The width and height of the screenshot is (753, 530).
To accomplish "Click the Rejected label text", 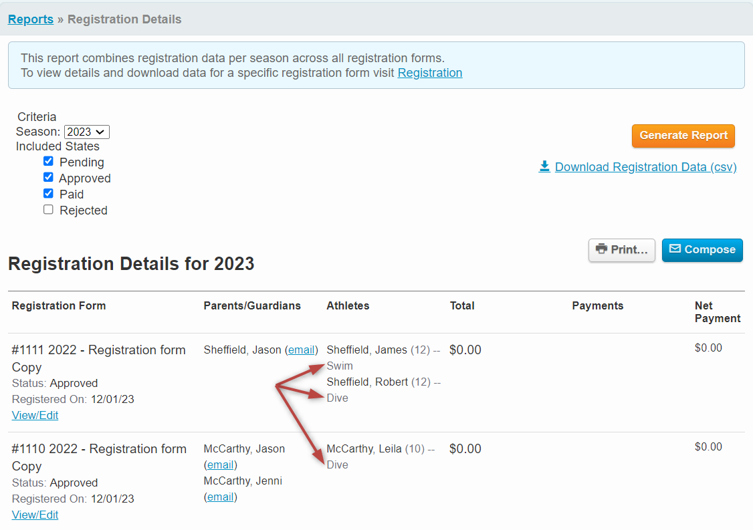I will tap(84, 211).
